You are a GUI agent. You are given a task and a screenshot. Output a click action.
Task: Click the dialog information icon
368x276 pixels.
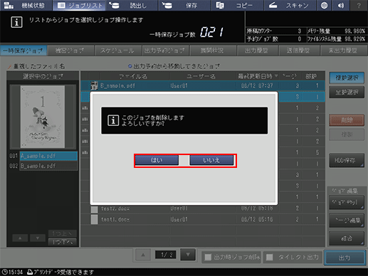click(x=113, y=120)
